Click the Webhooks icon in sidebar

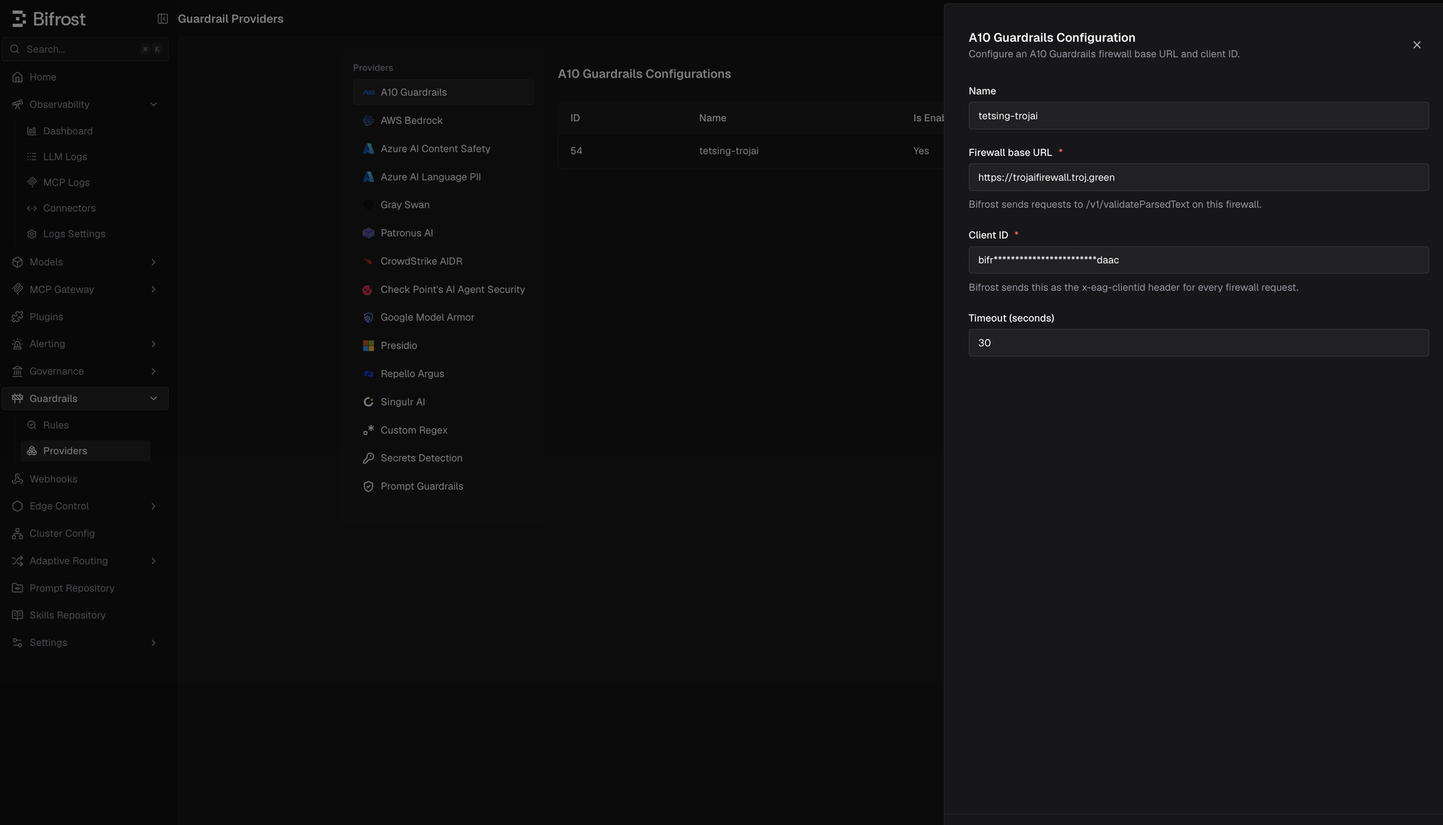[17, 479]
